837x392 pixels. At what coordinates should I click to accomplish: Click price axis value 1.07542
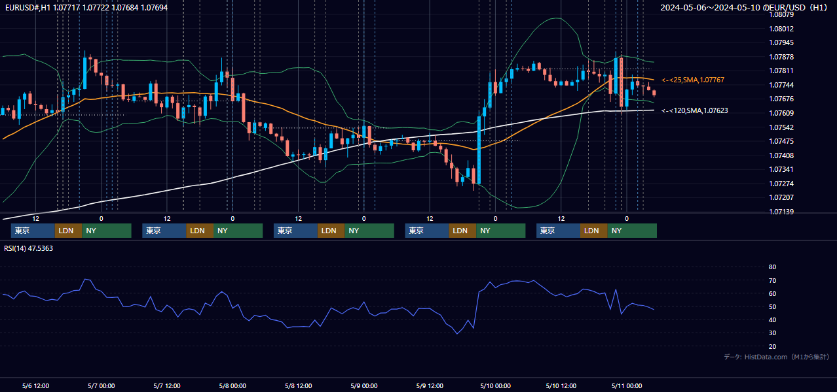pyautogui.click(x=781, y=127)
